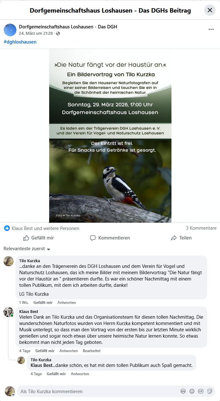Click Klaus Best's comment avatar

coord(9,312)
